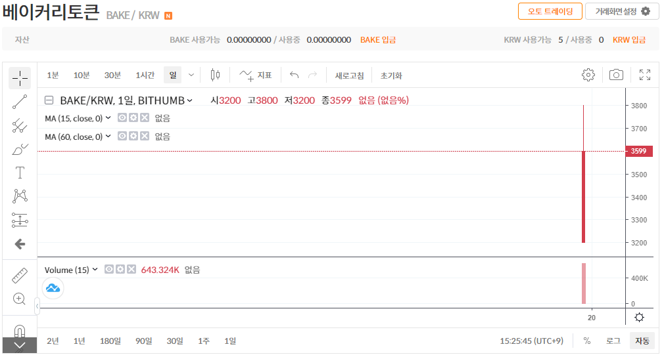The image size is (664, 357).
Task: Set the date range to 2년
Action: (x=53, y=341)
